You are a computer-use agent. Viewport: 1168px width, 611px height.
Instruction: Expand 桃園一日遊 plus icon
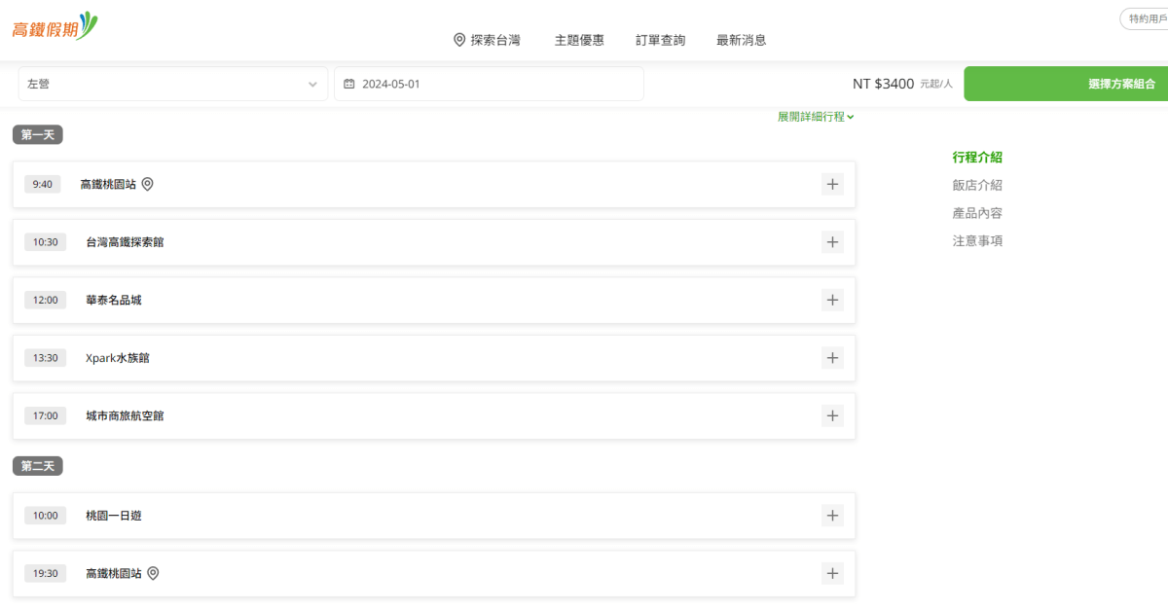(x=832, y=516)
